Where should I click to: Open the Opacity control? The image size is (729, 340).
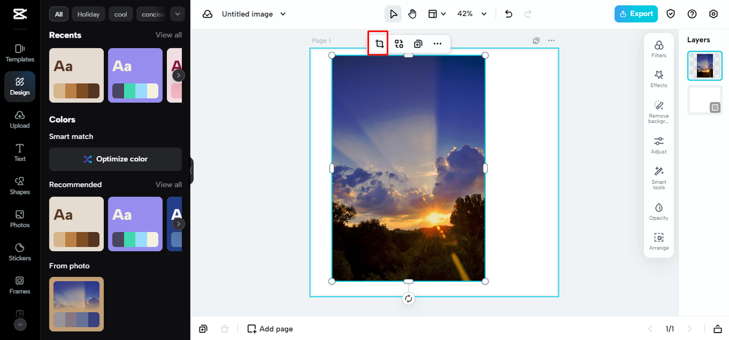pyautogui.click(x=659, y=211)
